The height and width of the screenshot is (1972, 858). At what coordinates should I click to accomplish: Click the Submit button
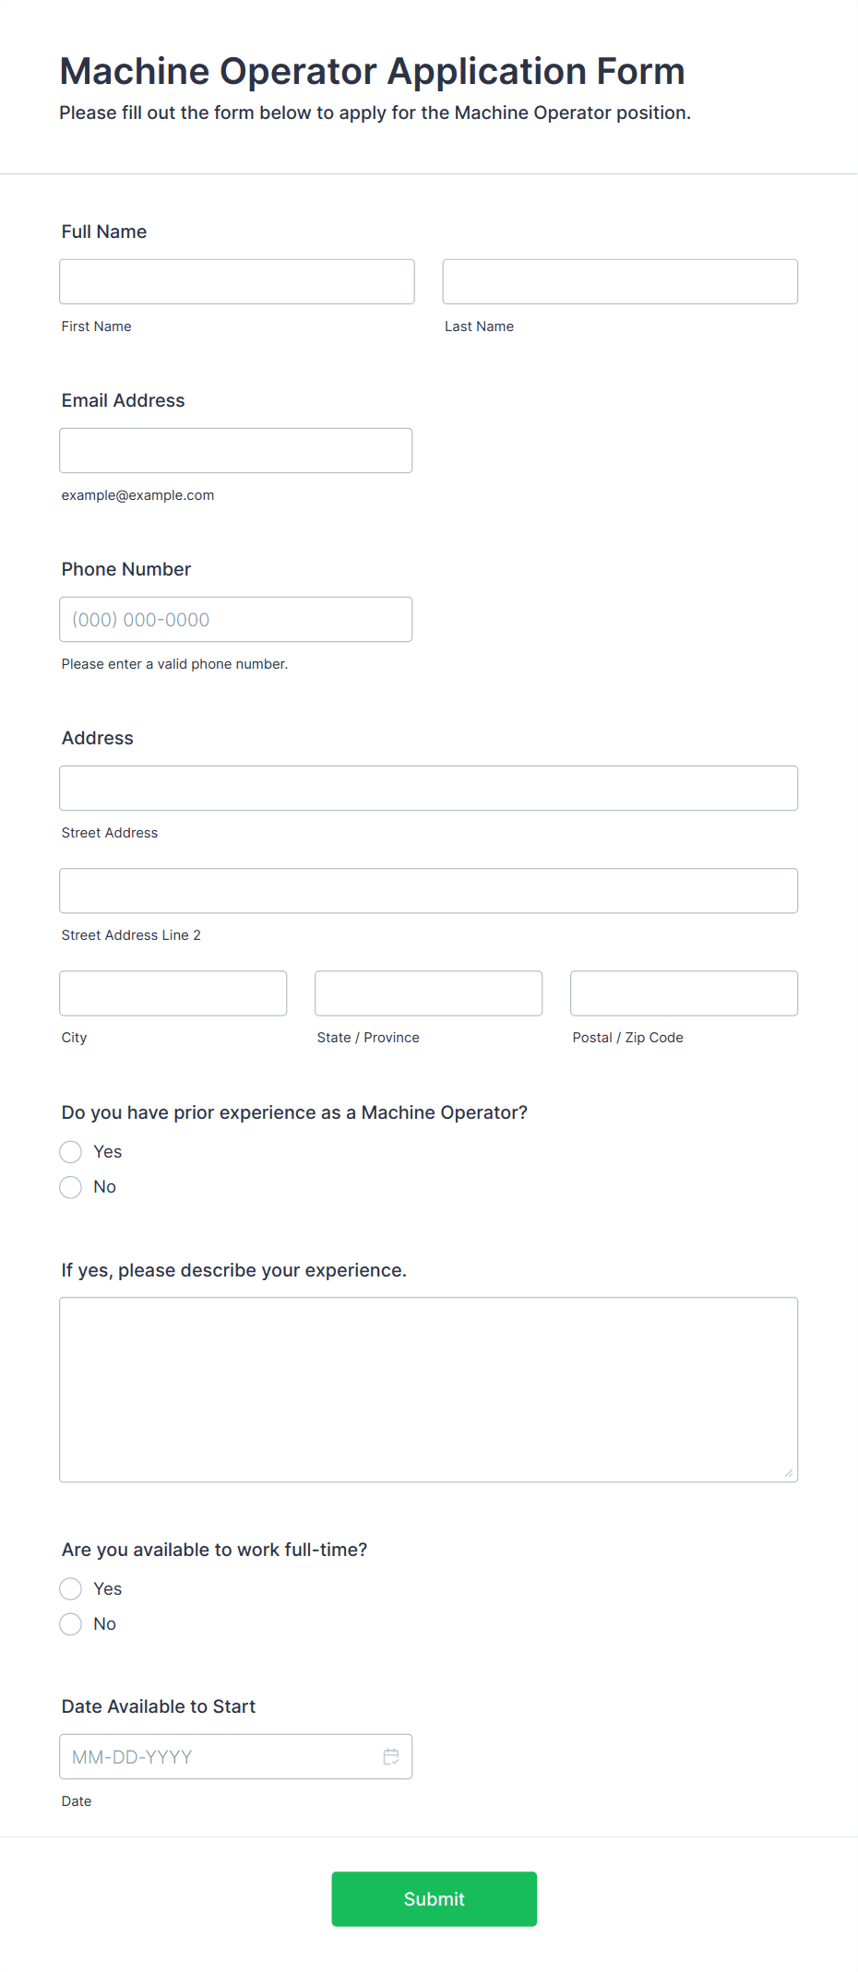[x=435, y=1899]
